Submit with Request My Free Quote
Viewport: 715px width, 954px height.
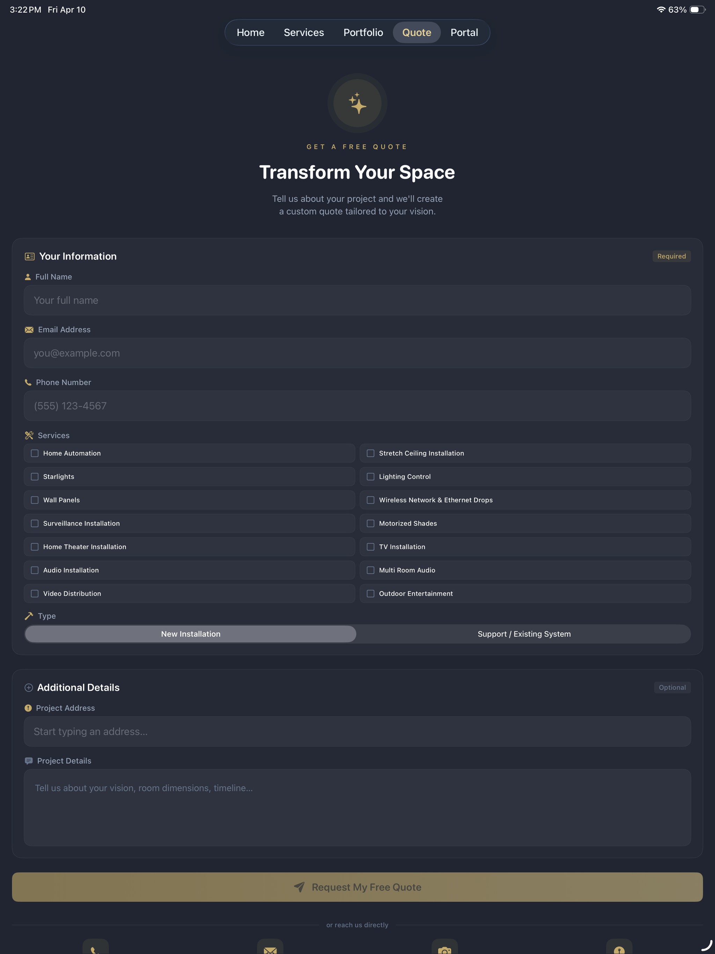(357, 887)
